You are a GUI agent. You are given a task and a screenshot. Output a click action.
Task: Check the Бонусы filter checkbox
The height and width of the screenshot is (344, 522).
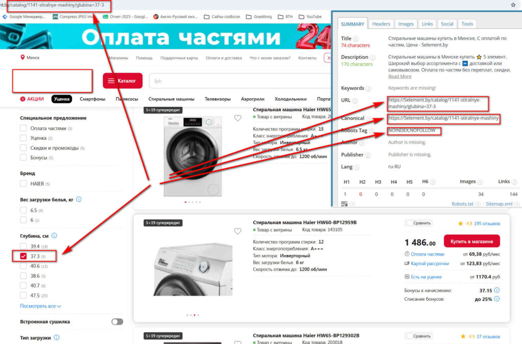23,157
